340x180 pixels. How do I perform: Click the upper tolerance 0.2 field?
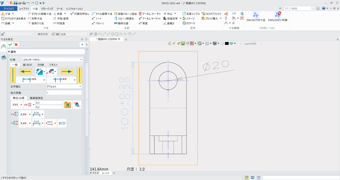tap(49, 103)
